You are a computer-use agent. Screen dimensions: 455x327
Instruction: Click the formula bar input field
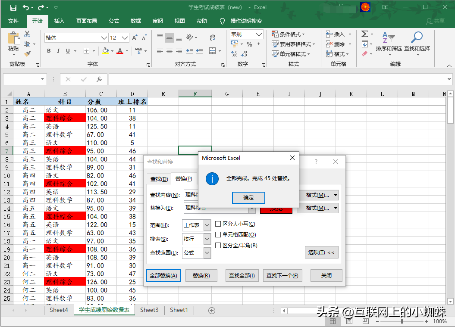pyautogui.click(x=278, y=79)
